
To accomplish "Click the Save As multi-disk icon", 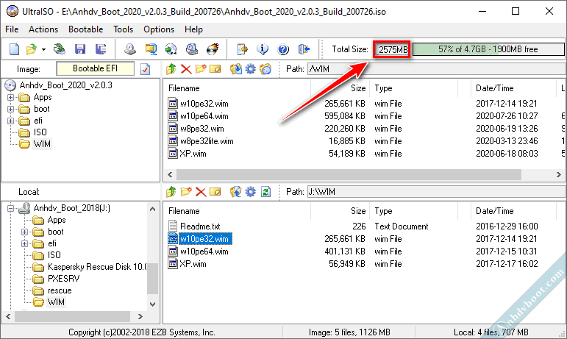I will tap(101, 49).
